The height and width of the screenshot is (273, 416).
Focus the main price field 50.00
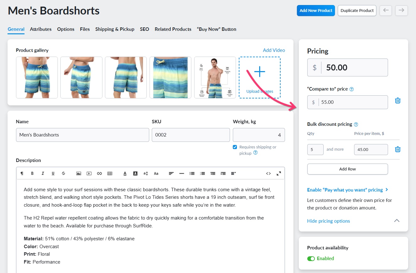click(x=348, y=67)
